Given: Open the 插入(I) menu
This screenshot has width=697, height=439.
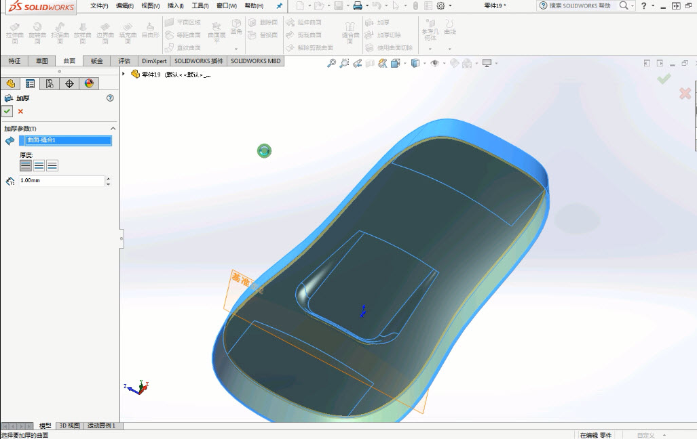Looking at the screenshot, I should [176, 6].
